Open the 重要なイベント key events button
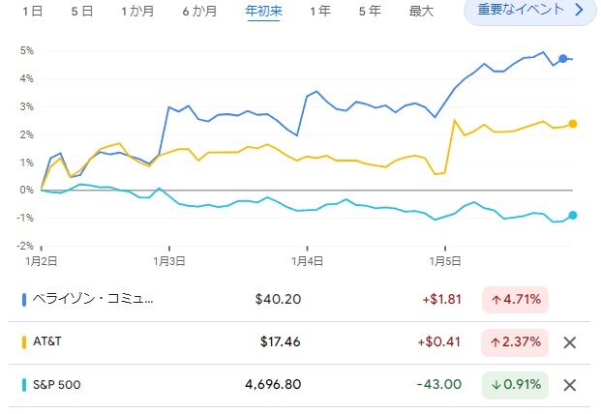 click(530, 11)
